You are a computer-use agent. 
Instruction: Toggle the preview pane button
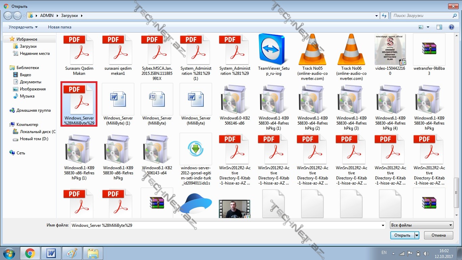pyautogui.click(x=439, y=27)
